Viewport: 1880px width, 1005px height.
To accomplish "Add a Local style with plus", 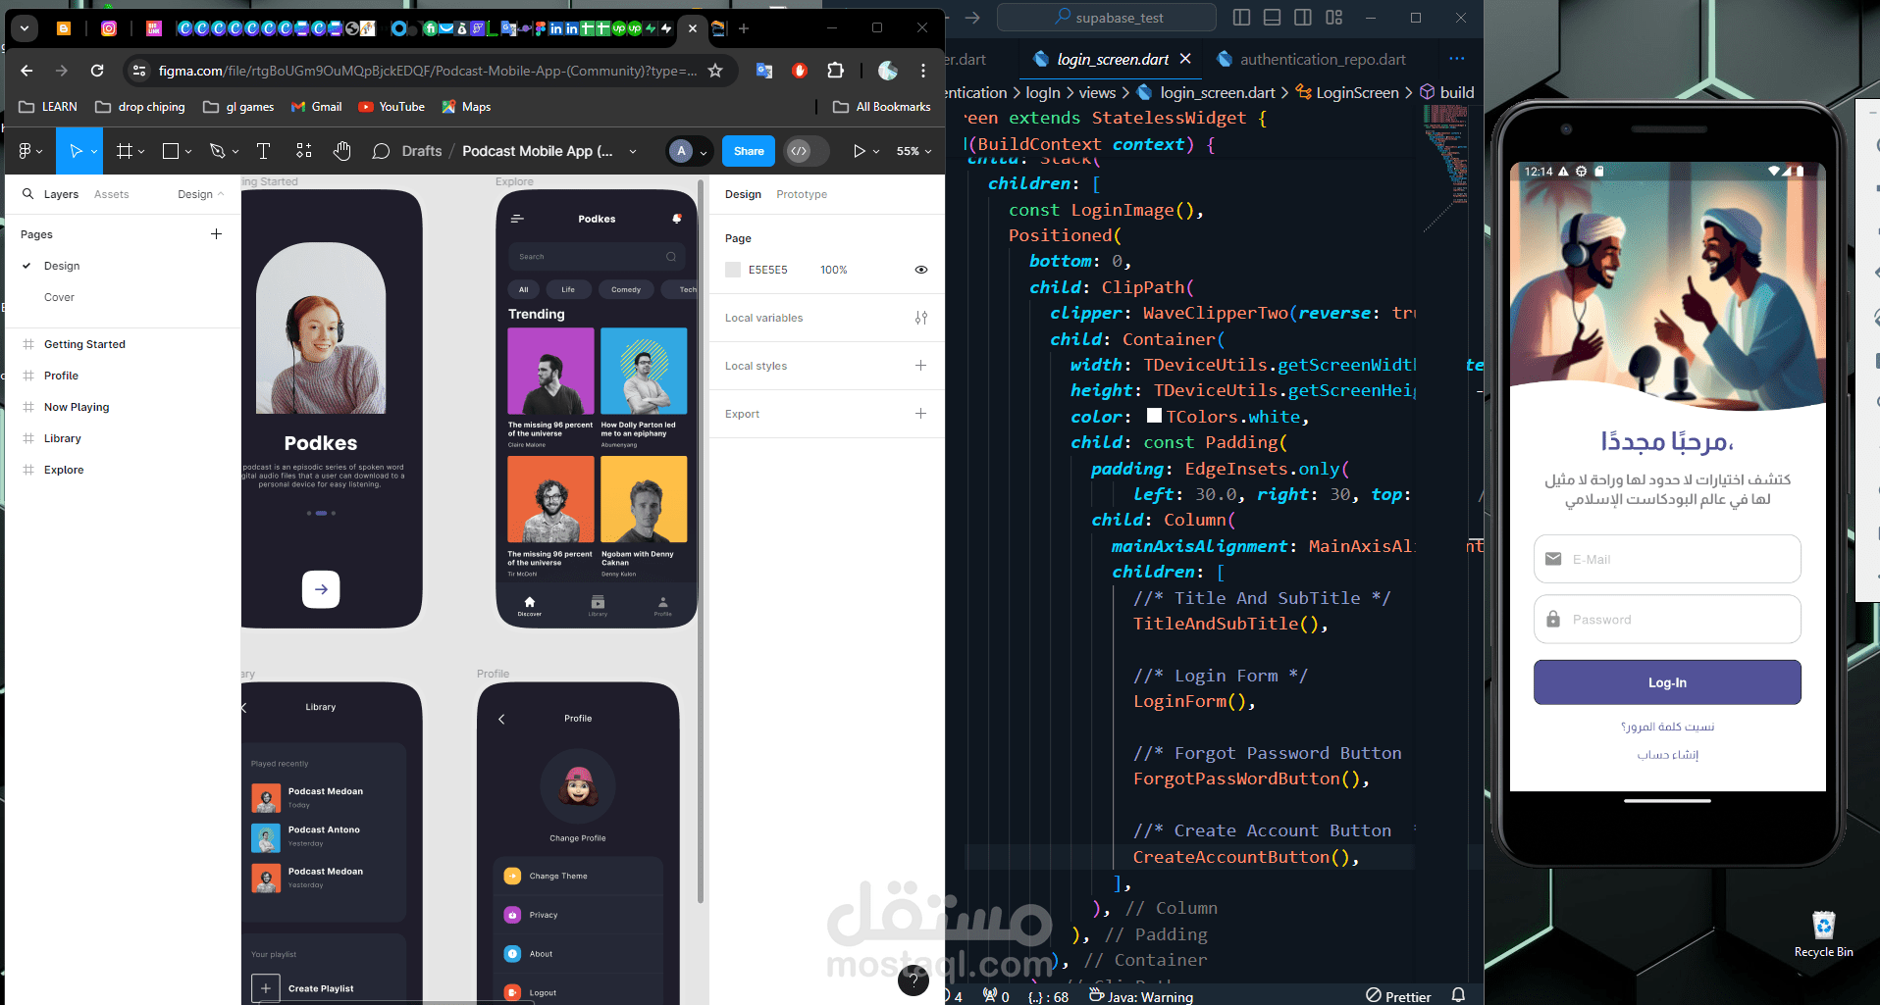I will (920, 366).
